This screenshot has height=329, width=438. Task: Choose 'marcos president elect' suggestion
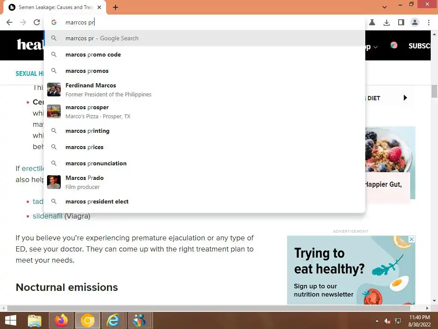point(204,201)
